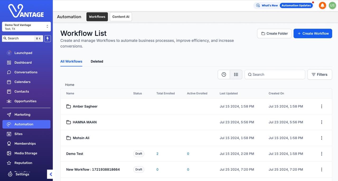Open the US user avatar menu

[x=332, y=5]
